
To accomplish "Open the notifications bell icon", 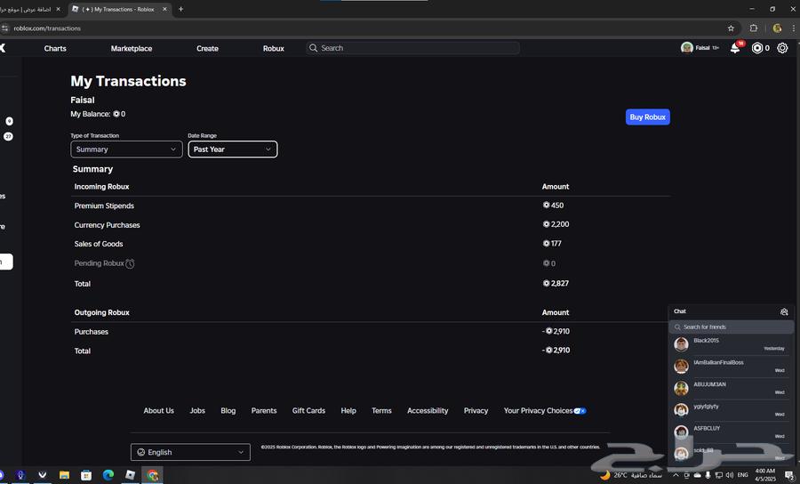I will coord(735,49).
